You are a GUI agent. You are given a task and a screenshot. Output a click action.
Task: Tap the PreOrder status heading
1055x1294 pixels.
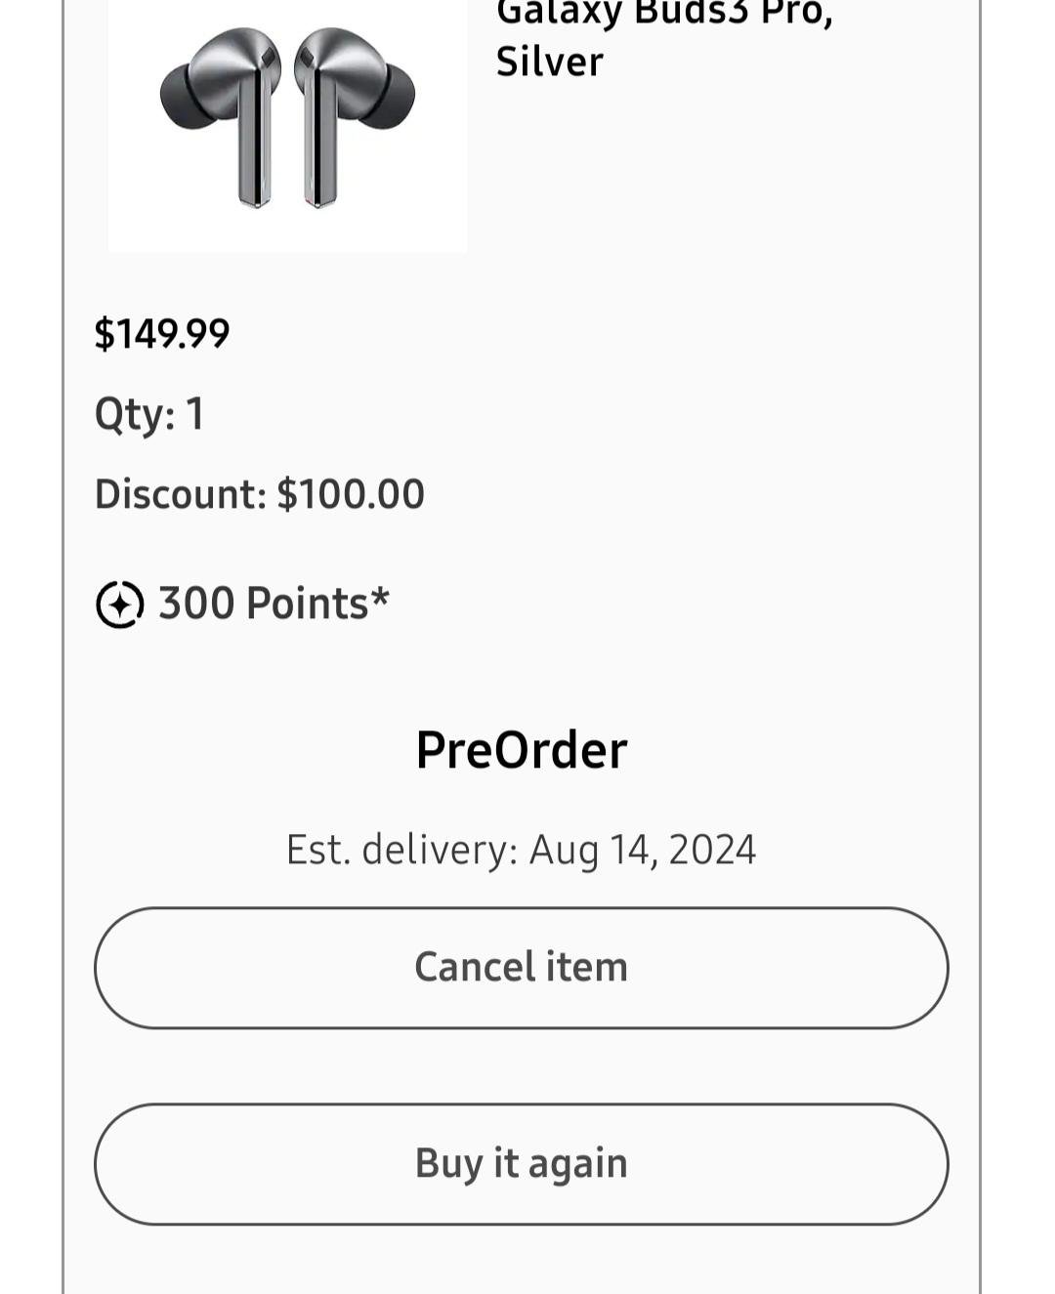[x=522, y=750]
